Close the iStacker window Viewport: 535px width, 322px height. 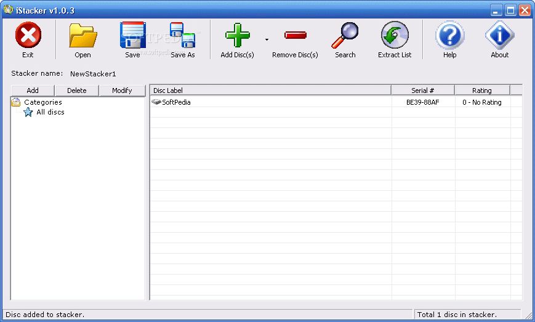coord(525,10)
